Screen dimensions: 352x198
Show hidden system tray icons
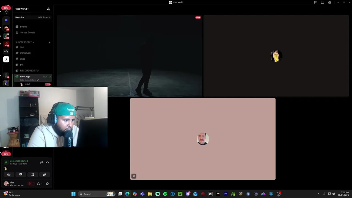click(x=319, y=194)
